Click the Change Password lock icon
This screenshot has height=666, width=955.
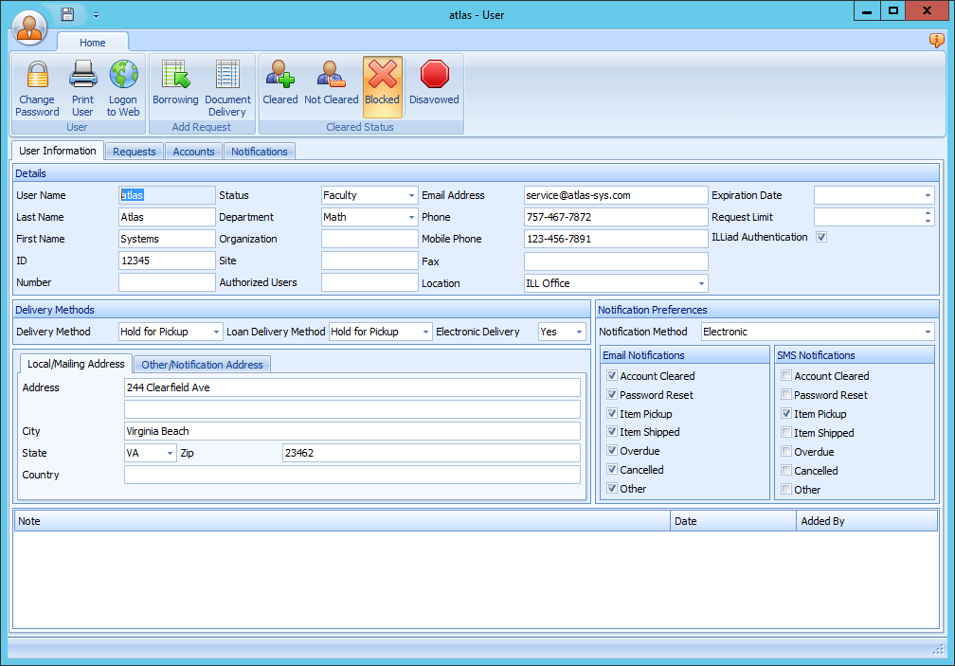37,76
